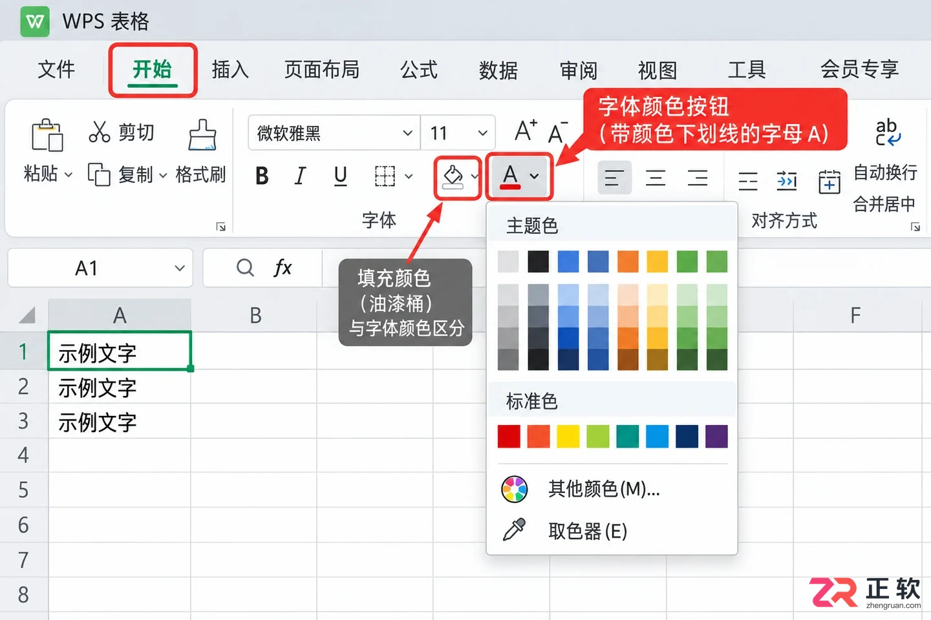The height and width of the screenshot is (620, 931).
Task: Expand the 粘贴 paste options arrow
Action: [x=68, y=174]
